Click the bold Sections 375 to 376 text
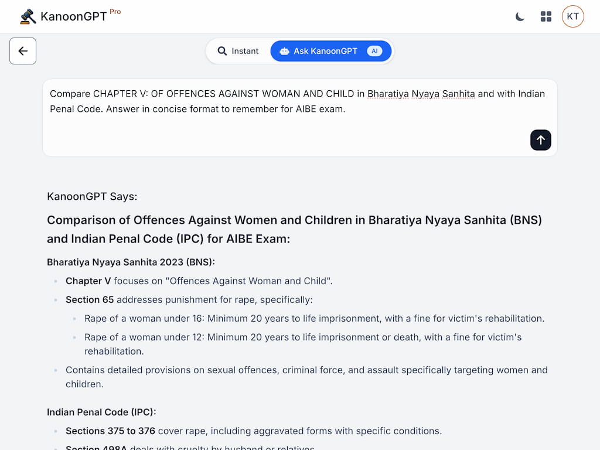The height and width of the screenshot is (450, 600). coord(110,431)
